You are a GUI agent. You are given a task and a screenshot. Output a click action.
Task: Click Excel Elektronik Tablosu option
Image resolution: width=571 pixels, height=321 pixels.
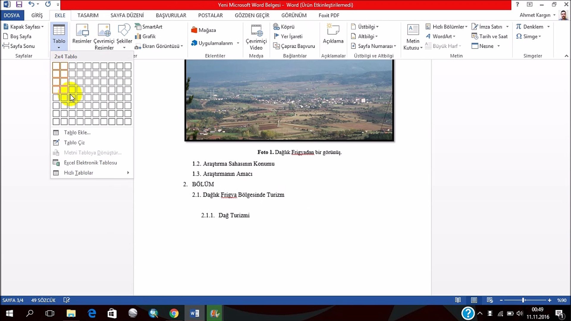point(90,163)
